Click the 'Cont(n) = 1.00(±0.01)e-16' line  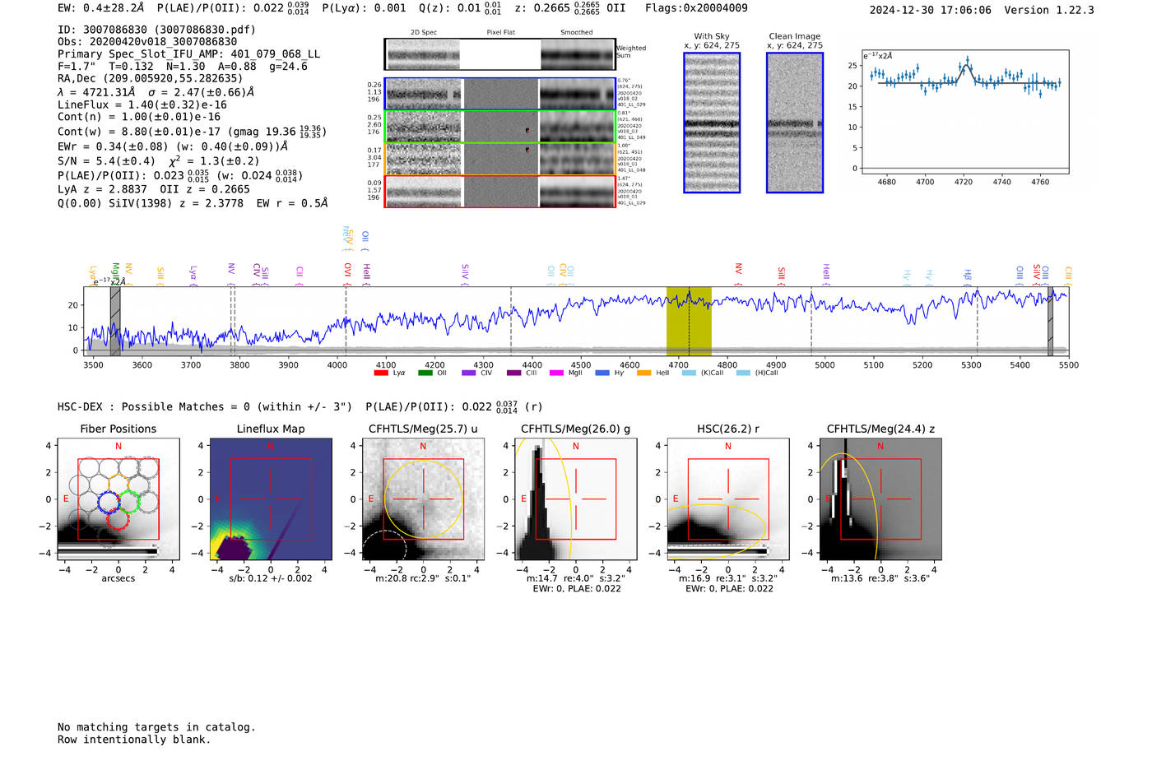139,118
